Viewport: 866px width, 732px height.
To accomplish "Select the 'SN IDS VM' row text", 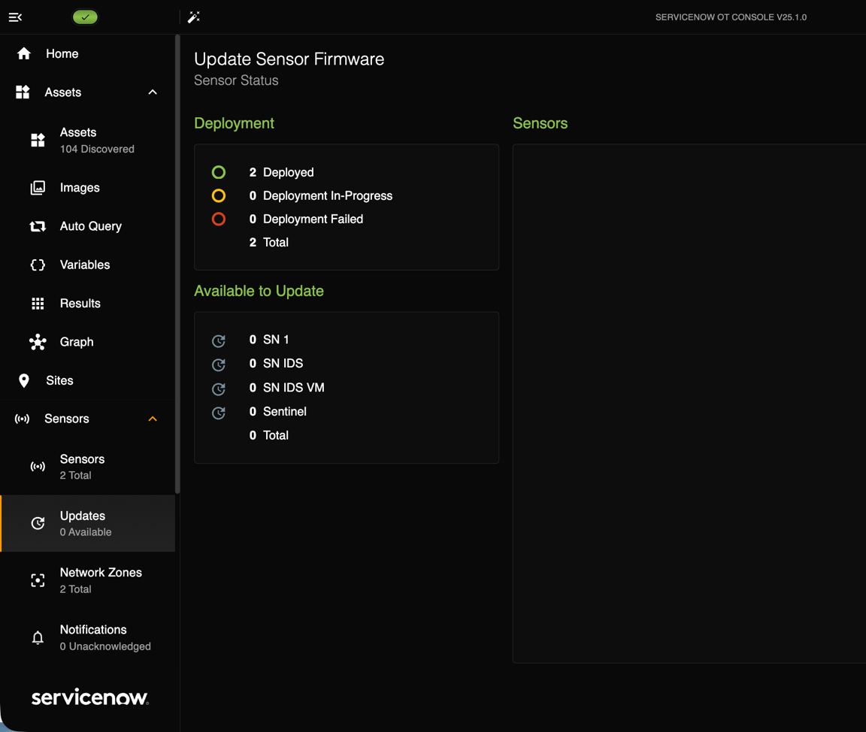I will click(x=294, y=388).
